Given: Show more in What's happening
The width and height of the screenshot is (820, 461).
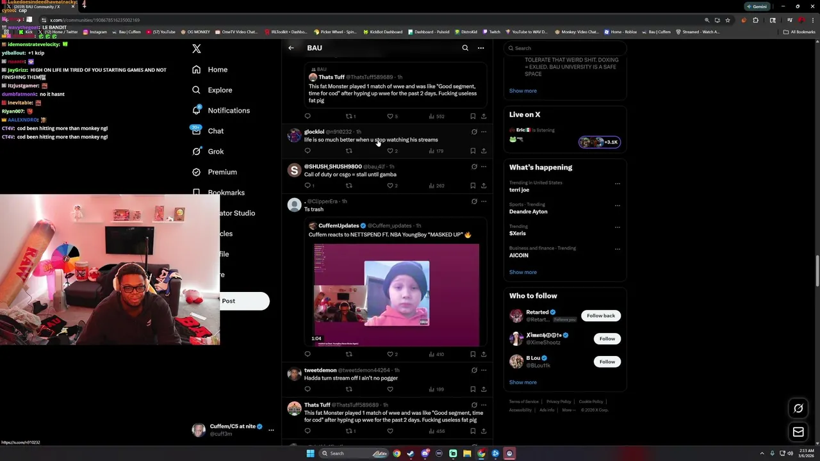Looking at the screenshot, I should click(x=523, y=272).
